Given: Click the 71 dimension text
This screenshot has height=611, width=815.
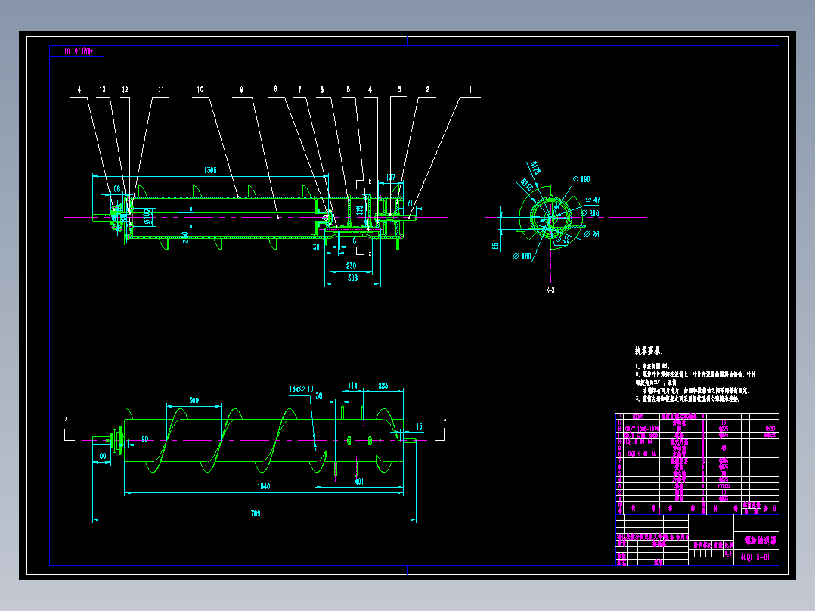Looking at the screenshot, I should coord(410,203).
